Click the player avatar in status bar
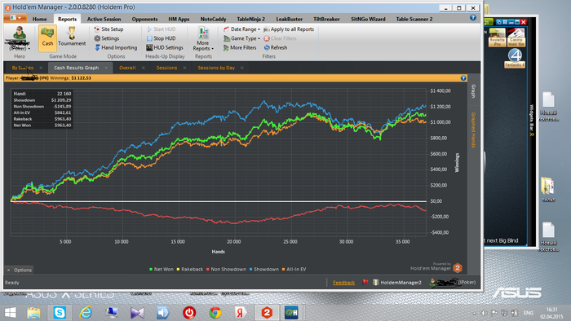This screenshot has height=321, width=571. pos(433,282)
